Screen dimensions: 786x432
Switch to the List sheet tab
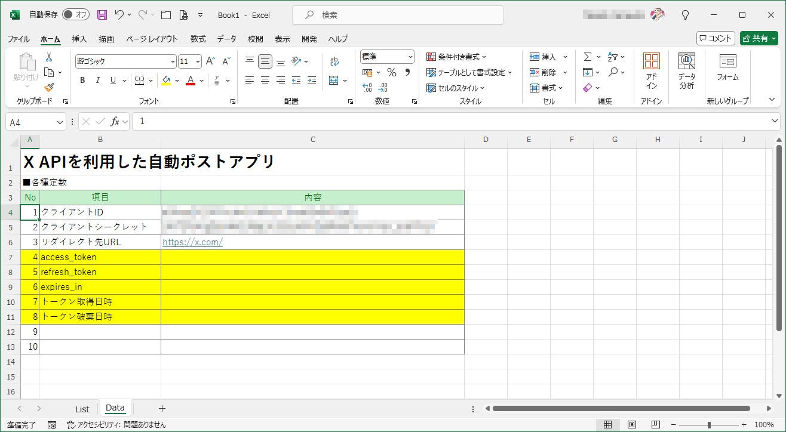82,409
